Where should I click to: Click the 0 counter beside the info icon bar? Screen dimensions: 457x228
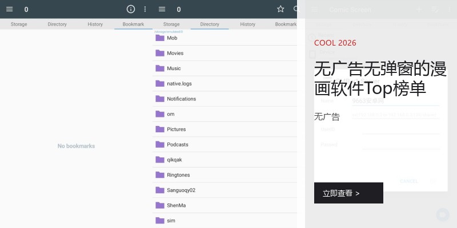pyautogui.click(x=26, y=10)
